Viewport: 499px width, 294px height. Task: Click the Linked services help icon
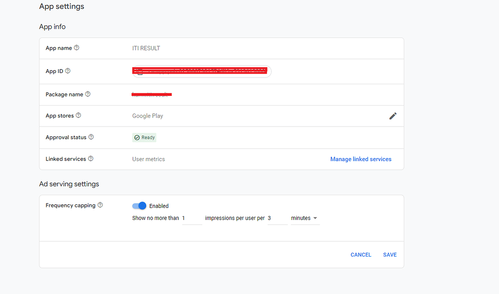tap(91, 159)
